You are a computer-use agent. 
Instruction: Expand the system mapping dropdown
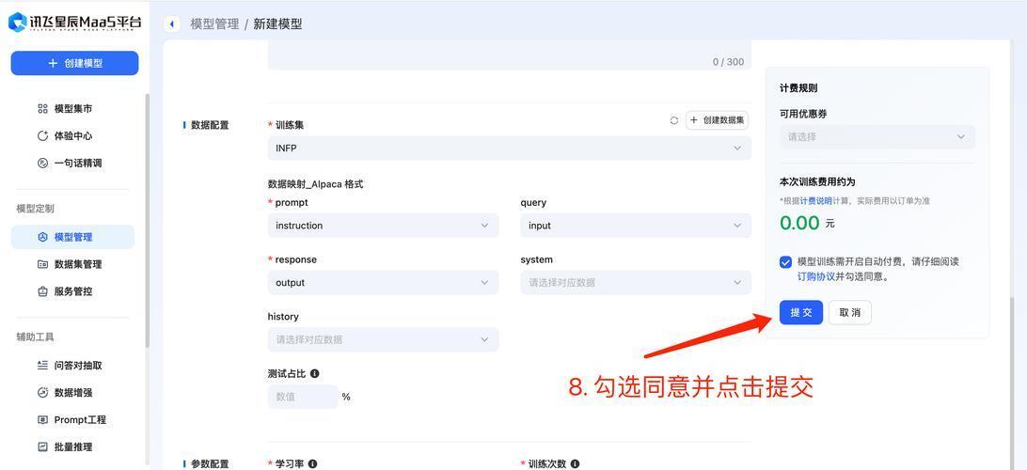pyautogui.click(x=636, y=283)
